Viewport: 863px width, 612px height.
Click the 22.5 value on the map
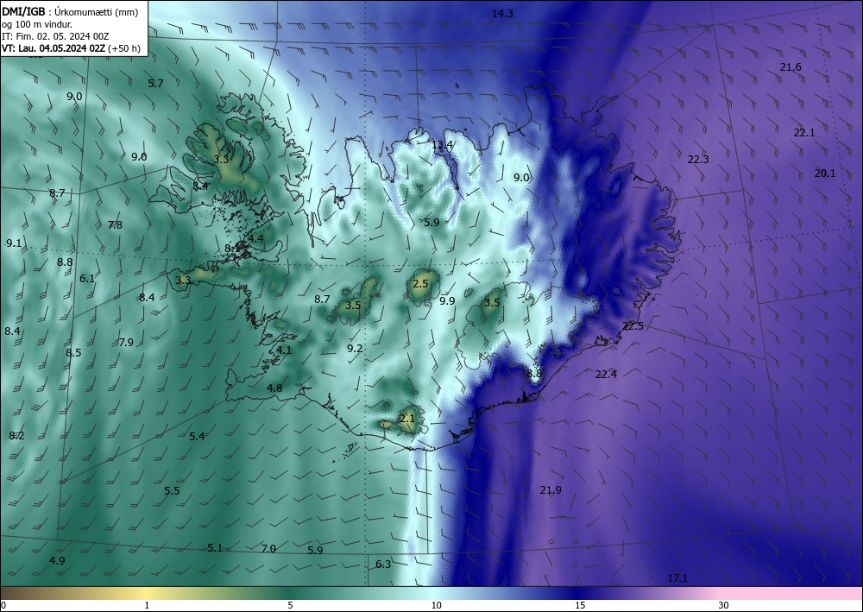click(x=633, y=326)
